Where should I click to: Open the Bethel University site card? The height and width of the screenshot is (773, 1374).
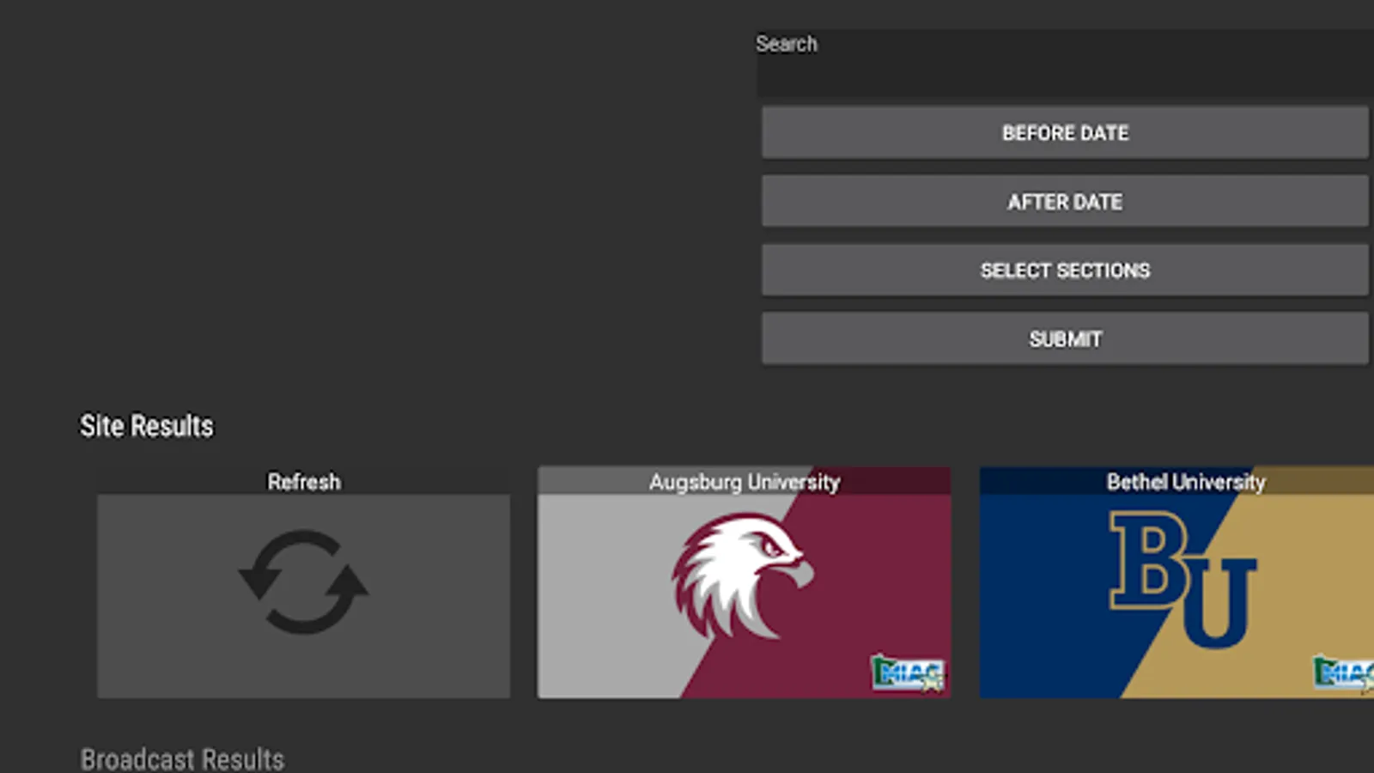1176,582
